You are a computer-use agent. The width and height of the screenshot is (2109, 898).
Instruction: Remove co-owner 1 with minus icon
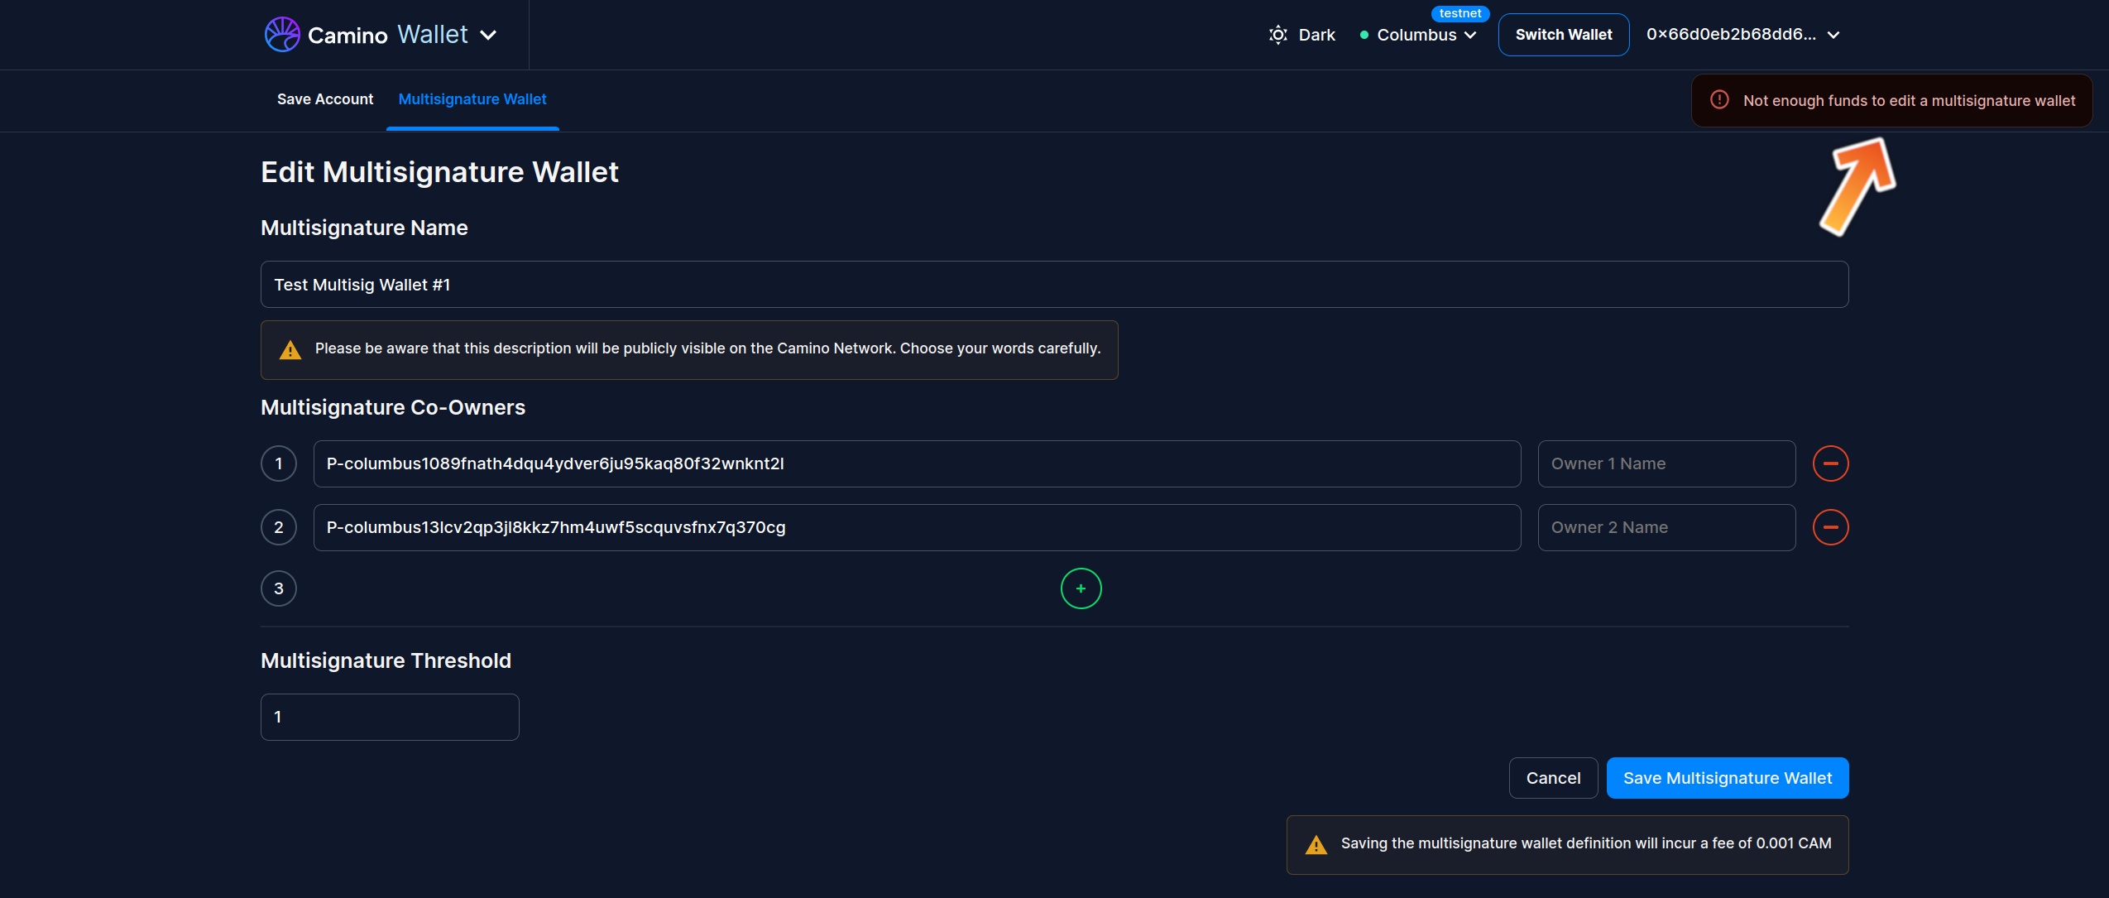point(1830,463)
